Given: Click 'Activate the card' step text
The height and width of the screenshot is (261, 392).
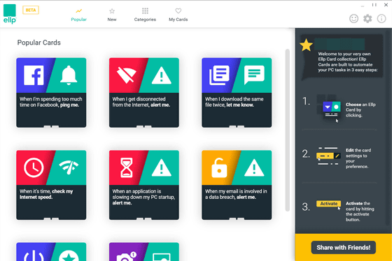Looking at the screenshot, I should 360,211.
